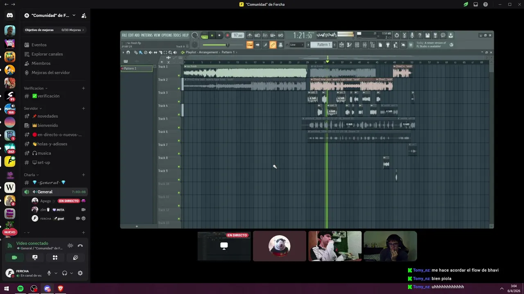Open microphone input options arrow

56,273
